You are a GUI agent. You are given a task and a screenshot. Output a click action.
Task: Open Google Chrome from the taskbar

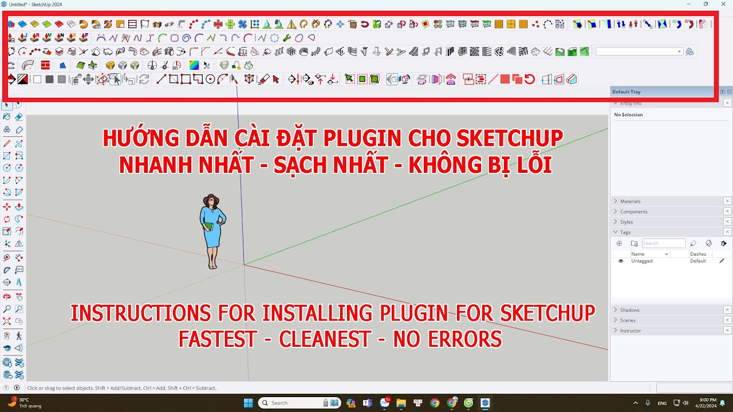coord(435,403)
